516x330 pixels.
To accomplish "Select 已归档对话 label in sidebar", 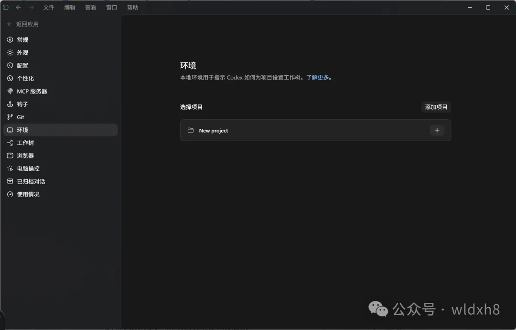I will pos(31,181).
